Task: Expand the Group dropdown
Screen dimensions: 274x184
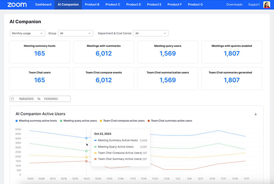Action: (x=76, y=33)
